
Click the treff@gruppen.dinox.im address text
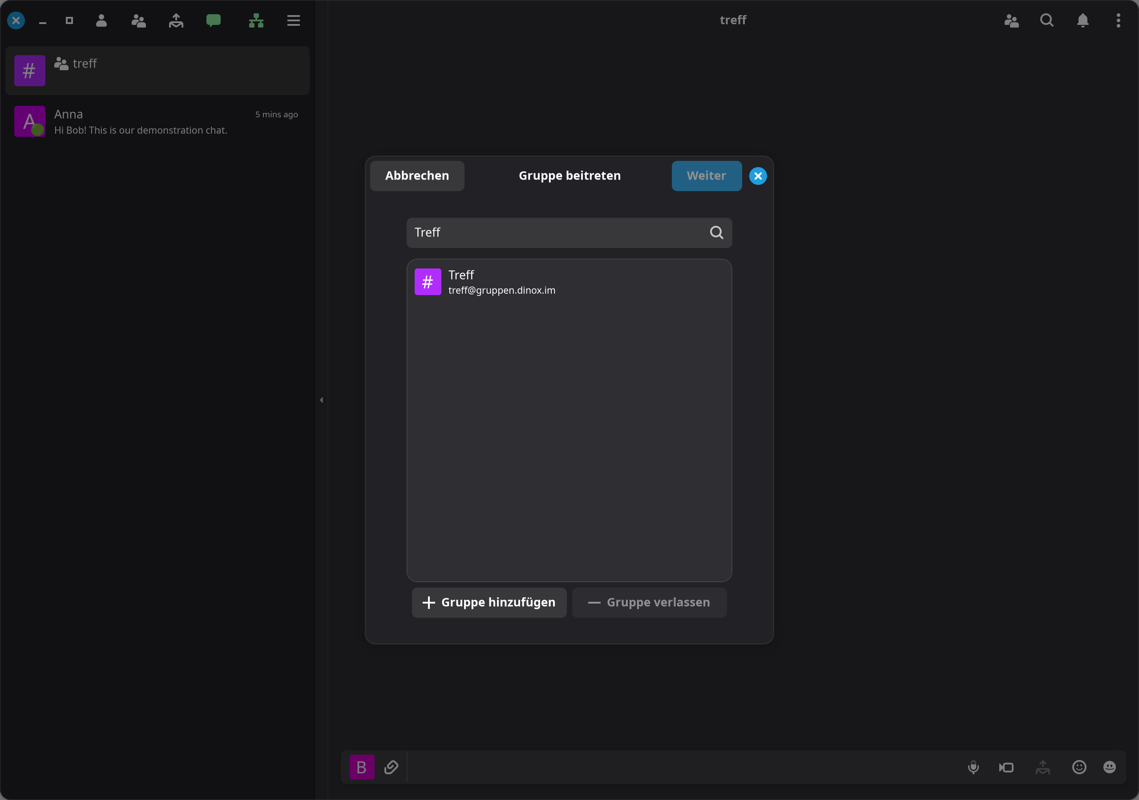(501, 291)
